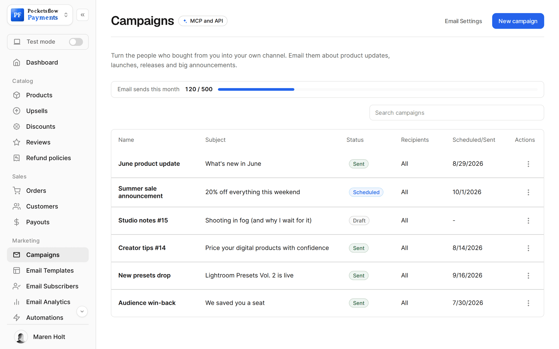This screenshot has height=349, width=559.
Task: Click the Products box icon
Action: [17, 95]
